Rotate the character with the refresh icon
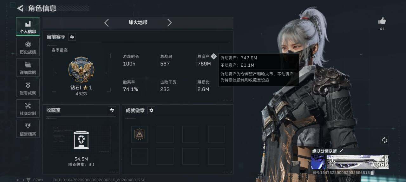The image size is (406, 182). tap(385, 140)
